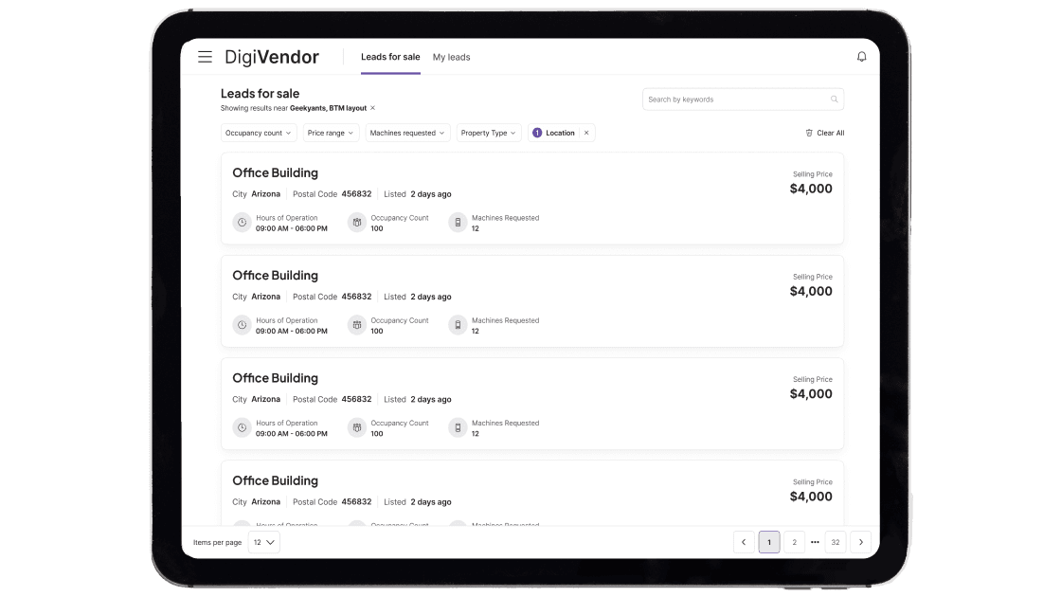This screenshot has width=1061, height=597.
Task: Select the Leads for sale tab
Action: click(389, 57)
